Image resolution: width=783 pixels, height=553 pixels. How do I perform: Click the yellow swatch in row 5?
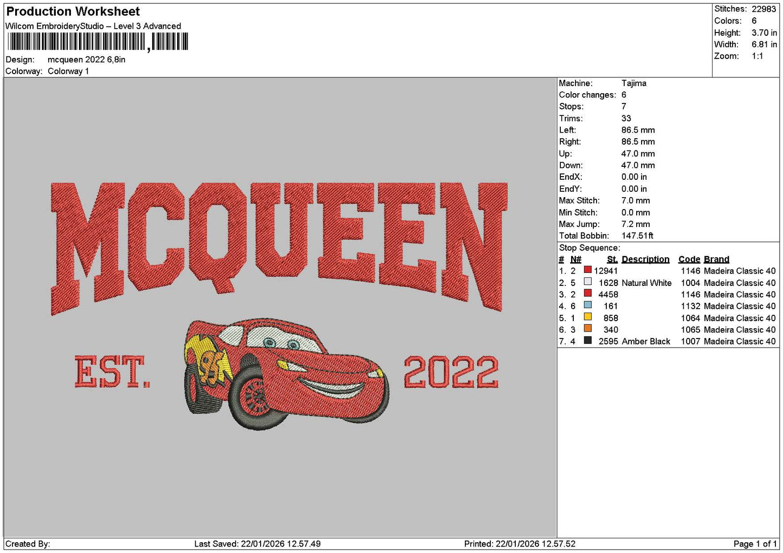[x=587, y=317]
